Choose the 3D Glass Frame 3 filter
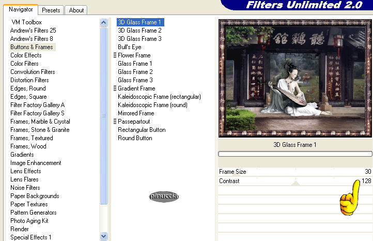373x241 pixels. 139,39
